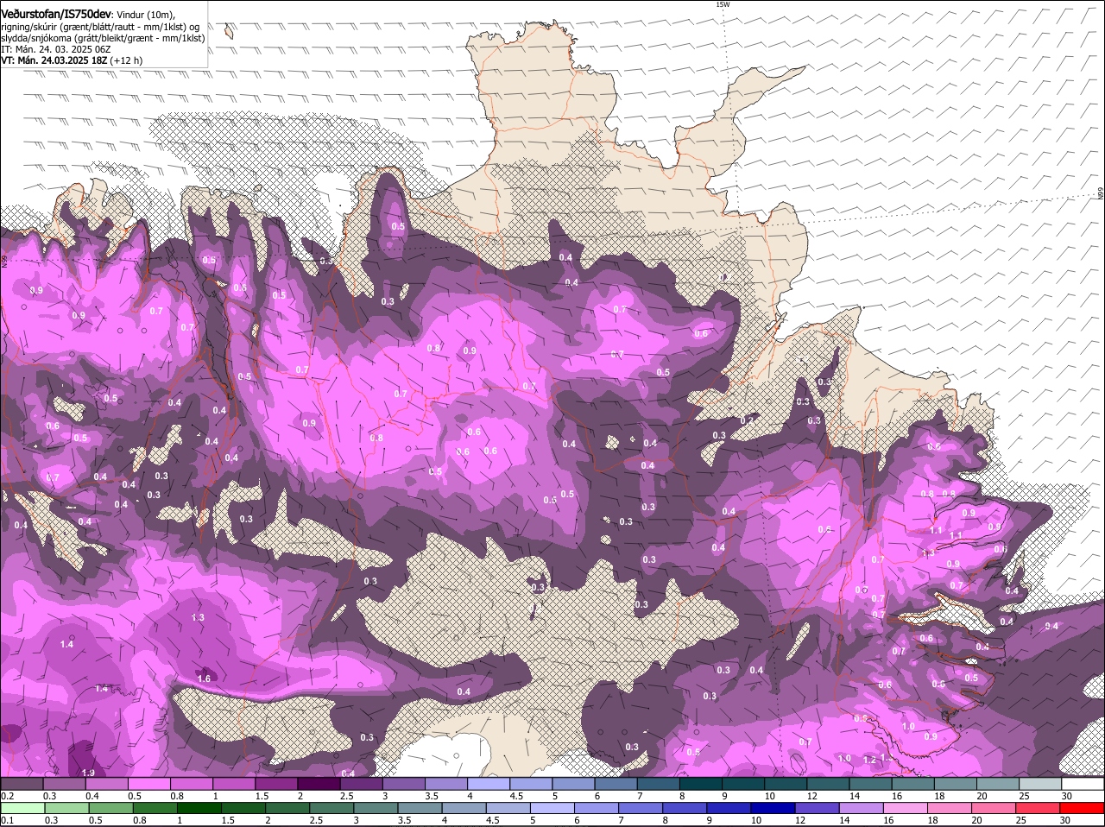
Task: Click the 1.9 precipitation value on map
Action: [88, 773]
